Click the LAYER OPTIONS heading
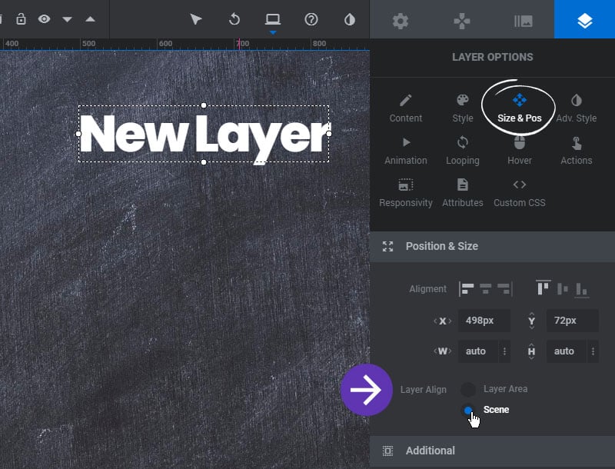This screenshot has height=469, width=615. pyautogui.click(x=492, y=57)
